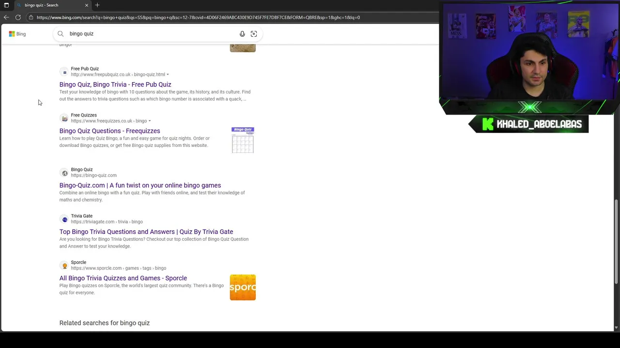Click the Bingo Quiz card thumbnail

click(243, 140)
